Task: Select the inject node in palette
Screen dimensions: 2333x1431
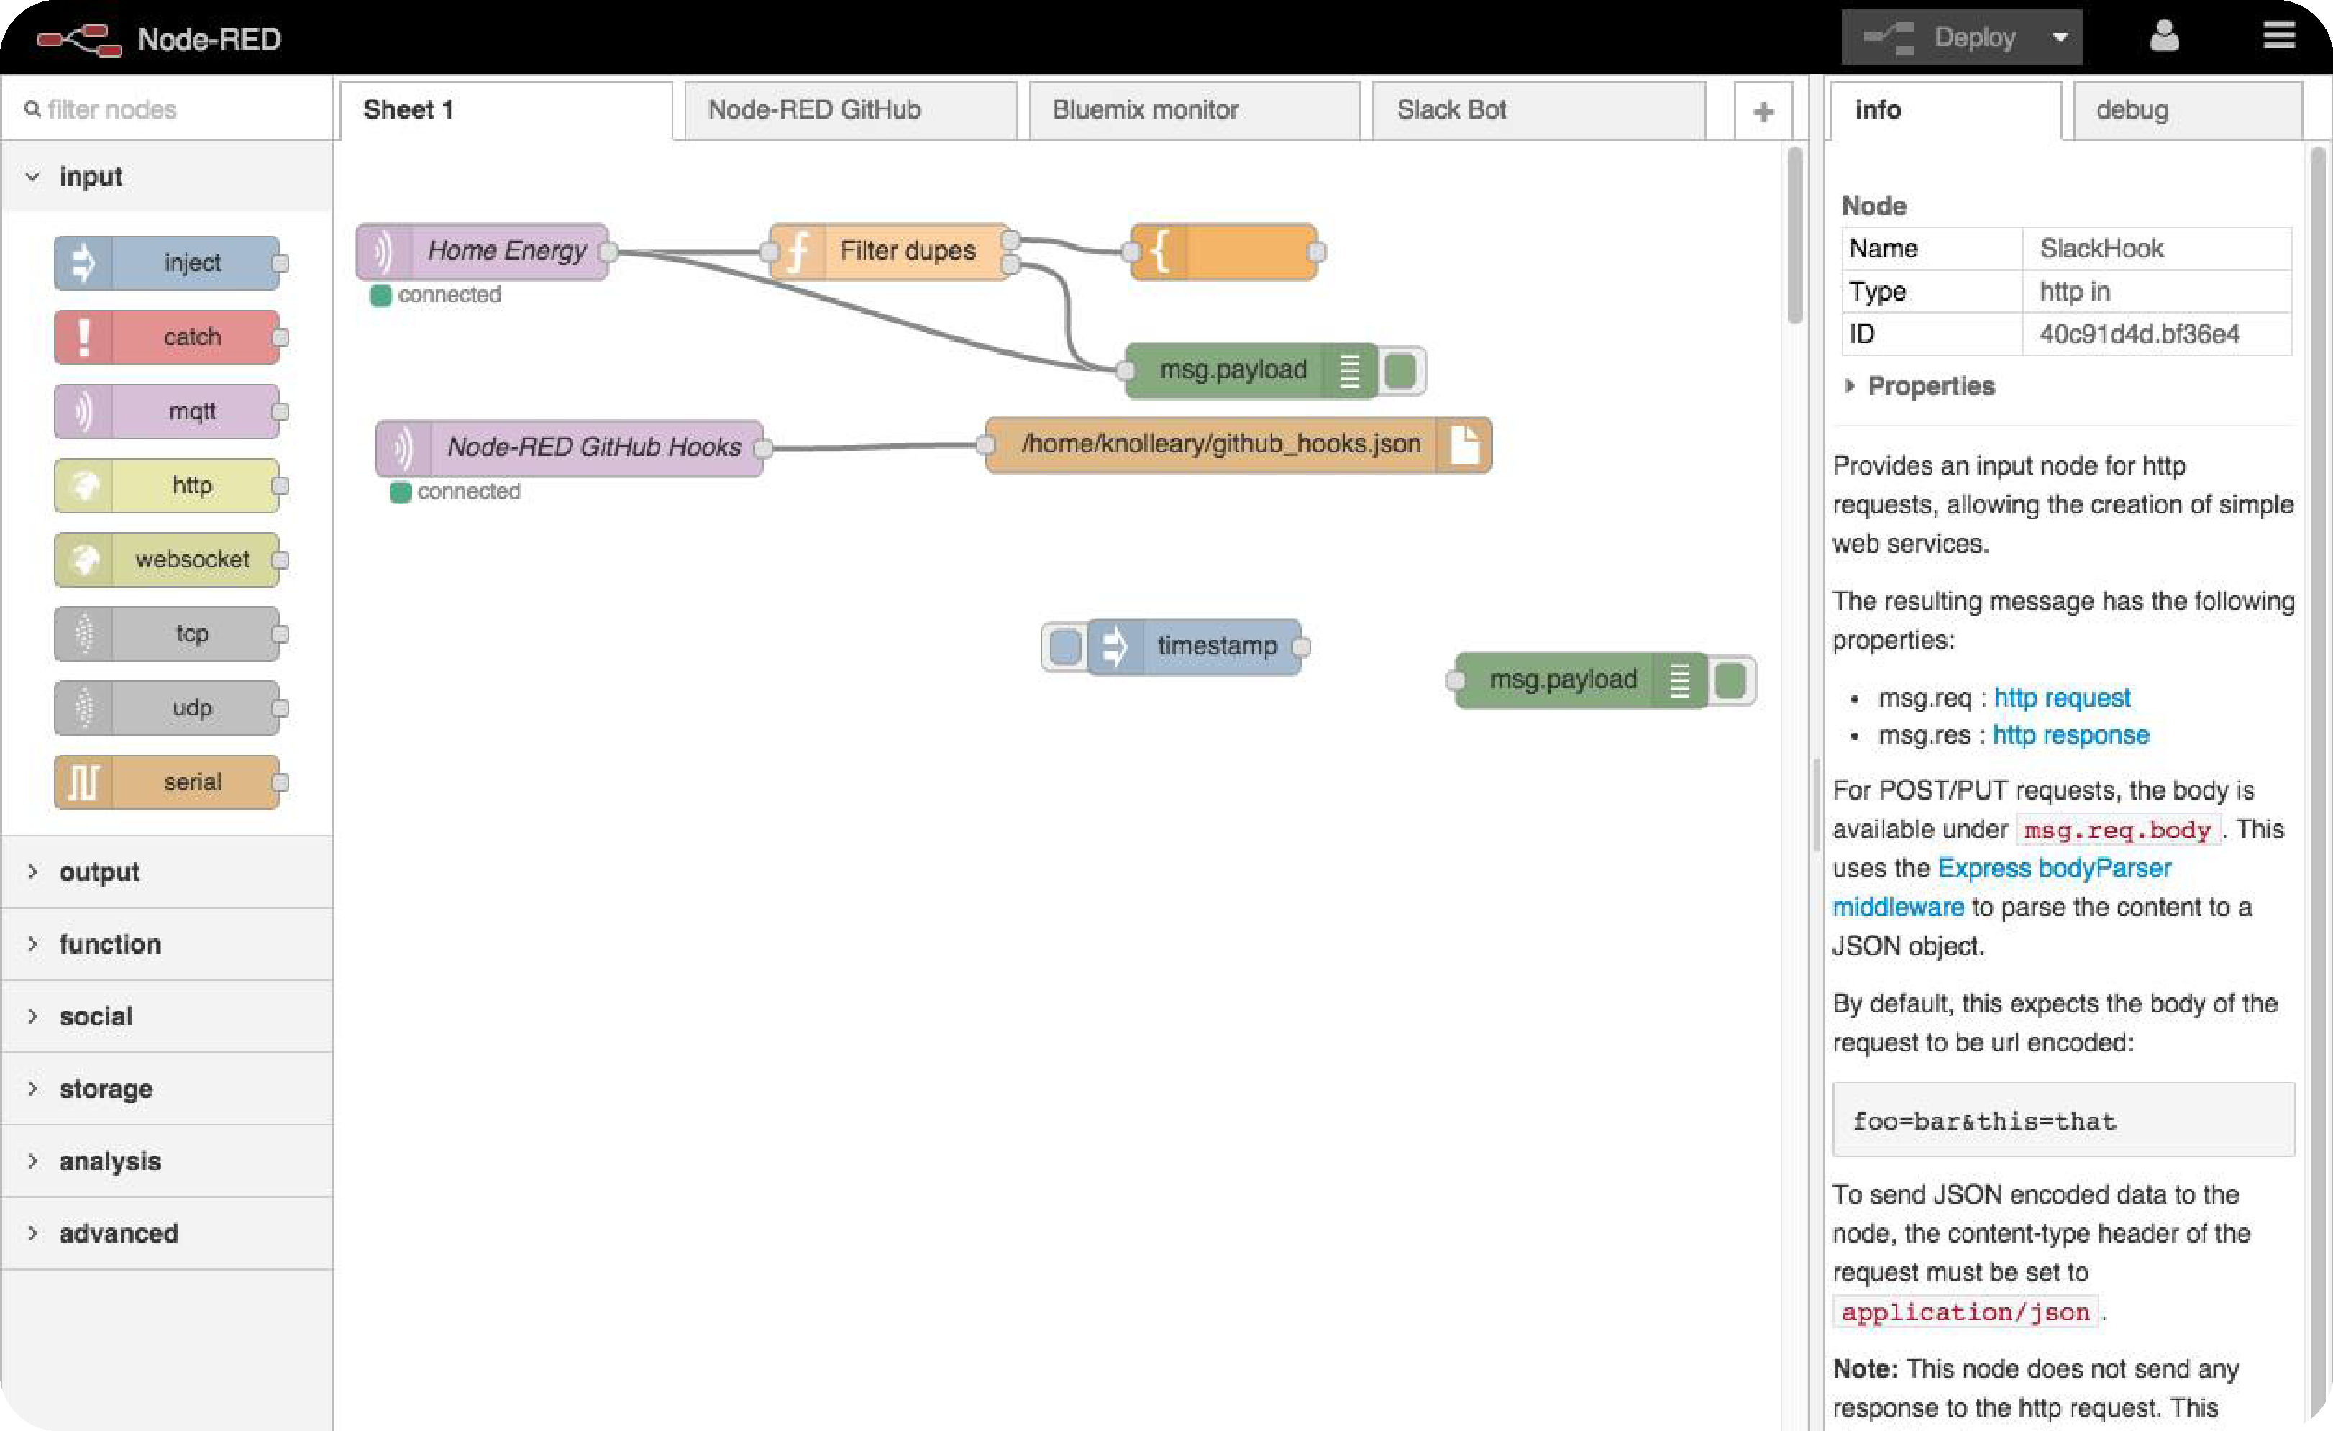Action: click(168, 263)
